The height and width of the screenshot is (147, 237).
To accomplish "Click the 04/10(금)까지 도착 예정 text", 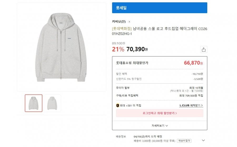I will pos(148,136).
